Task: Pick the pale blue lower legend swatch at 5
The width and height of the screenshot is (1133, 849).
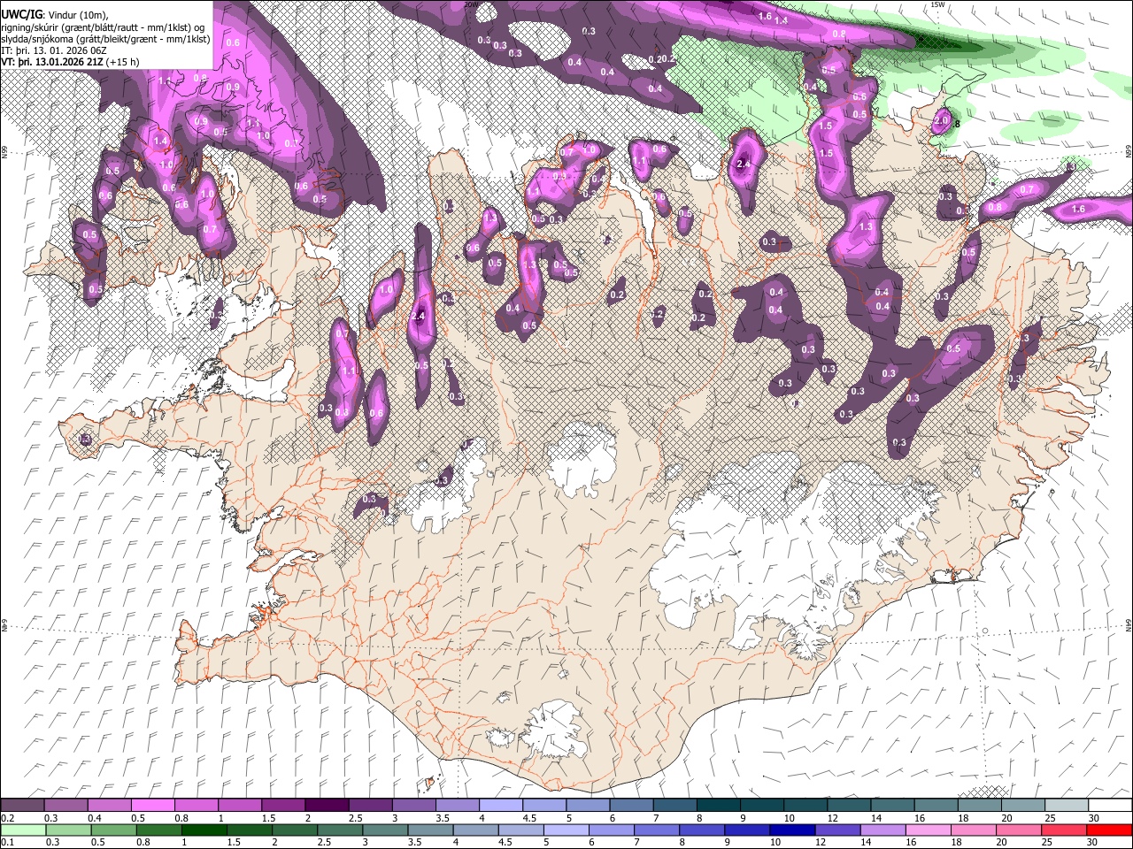Action: (x=566, y=830)
